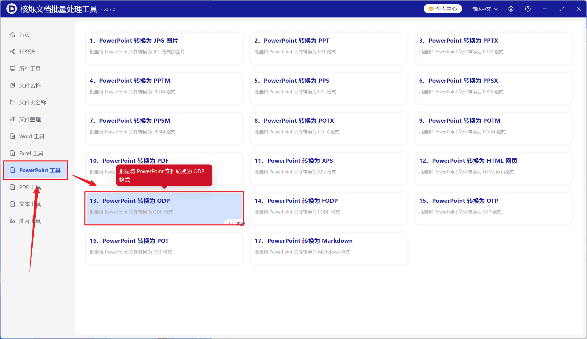The height and width of the screenshot is (339, 587).
Task: Click the organize icon beside 文件整理
Action: [13, 119]
